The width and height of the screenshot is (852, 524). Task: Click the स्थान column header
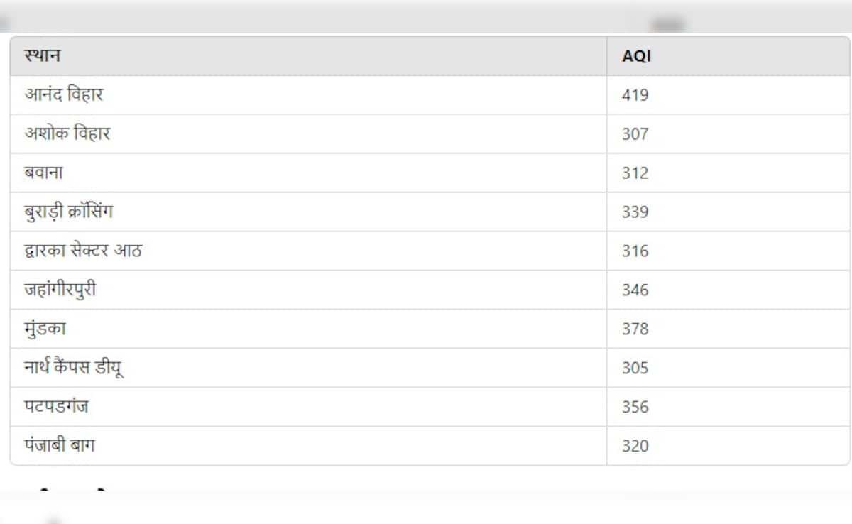click(x=42, y=56)
